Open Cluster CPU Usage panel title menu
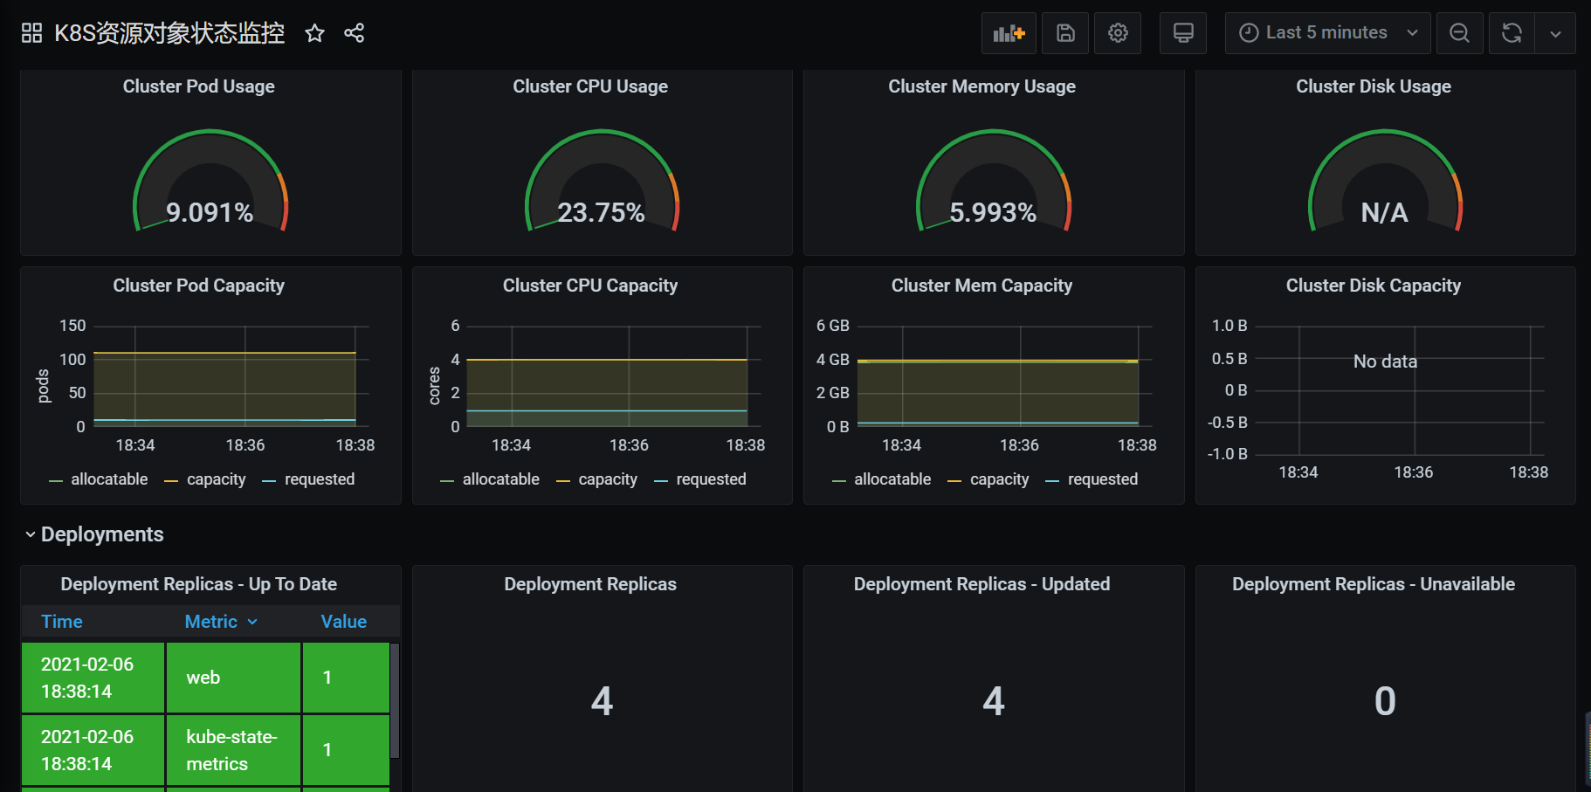Viewport: 1591px width, 792px height. (590, 86)
